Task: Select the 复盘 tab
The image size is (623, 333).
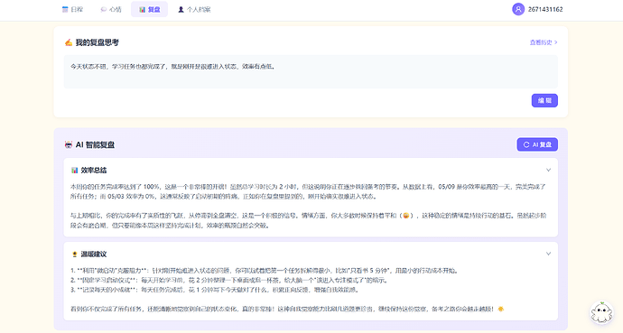Action: click(x=149, y=9)
